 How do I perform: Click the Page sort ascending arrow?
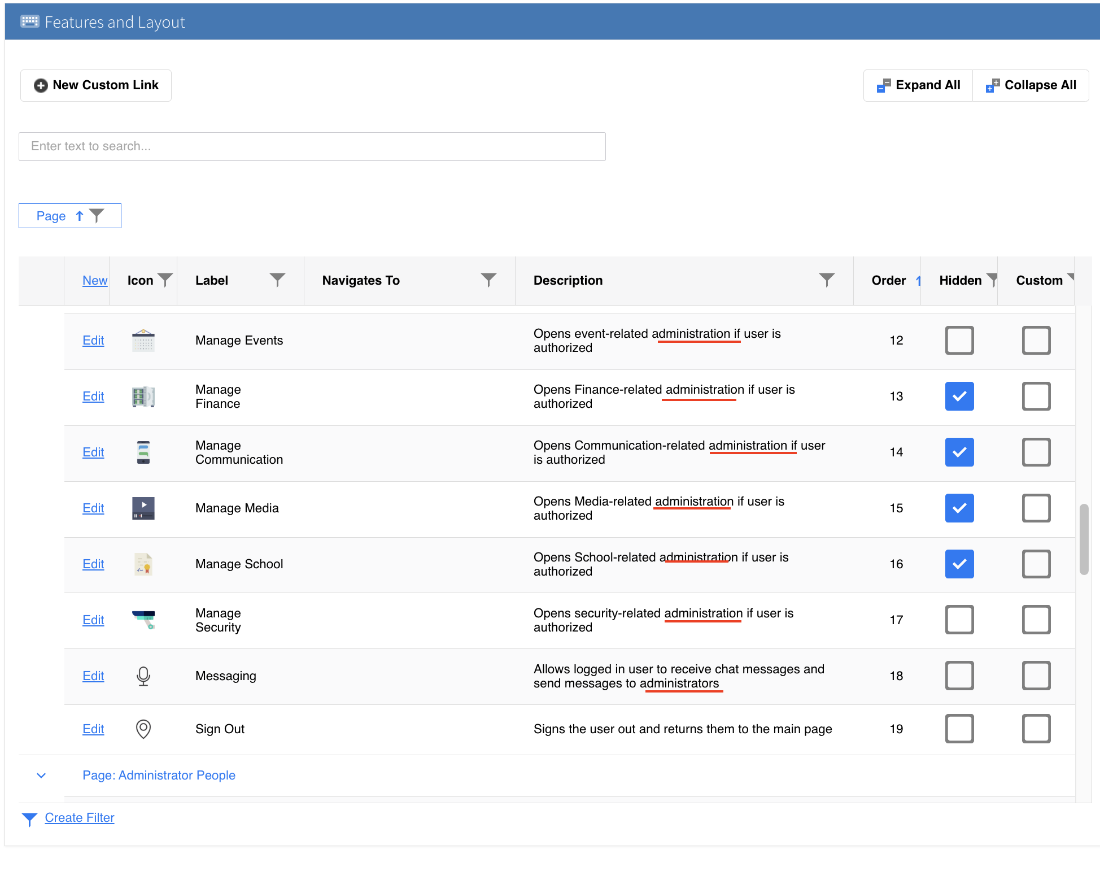pos(80,216)
